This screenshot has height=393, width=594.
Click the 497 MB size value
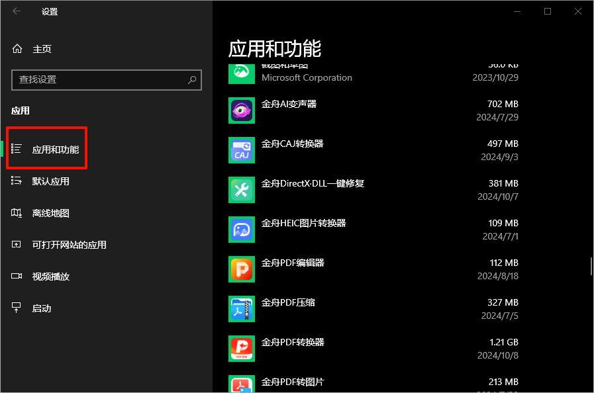pos(503,144)
